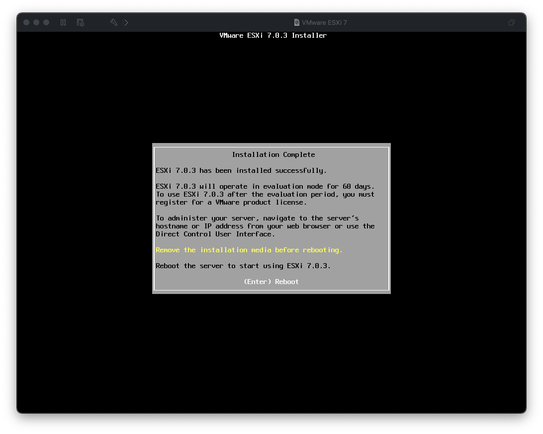543x434 pixels.
Task: Click the overlapping windows icon at top right
Action: point(511,22)
